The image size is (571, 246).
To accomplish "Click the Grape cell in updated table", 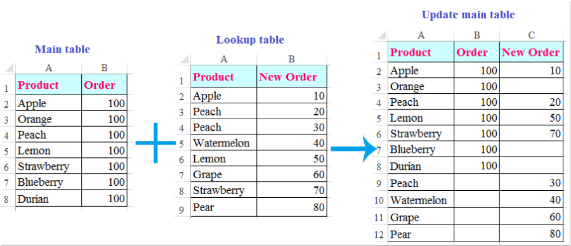I will click(421, 217).
